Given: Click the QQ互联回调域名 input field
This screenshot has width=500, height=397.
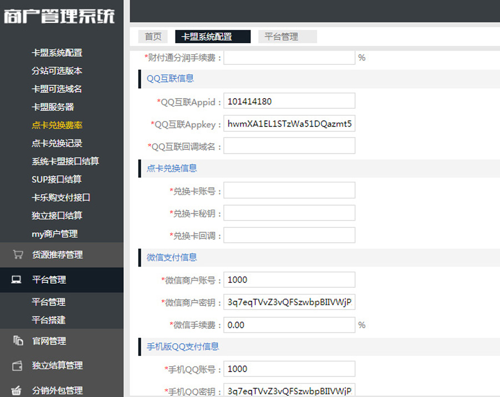Looking at the screenshot, I should (x=289, y=146).
